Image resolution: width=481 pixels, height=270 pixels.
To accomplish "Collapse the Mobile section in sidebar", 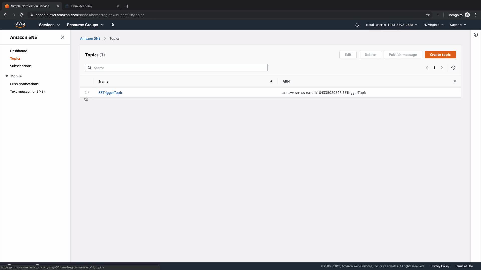I will click(x=7, y=76).
